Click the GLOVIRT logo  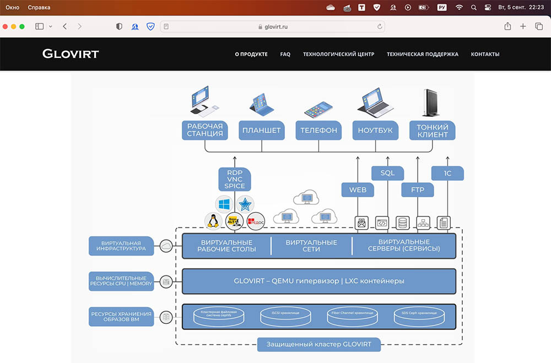pos(71,53)
